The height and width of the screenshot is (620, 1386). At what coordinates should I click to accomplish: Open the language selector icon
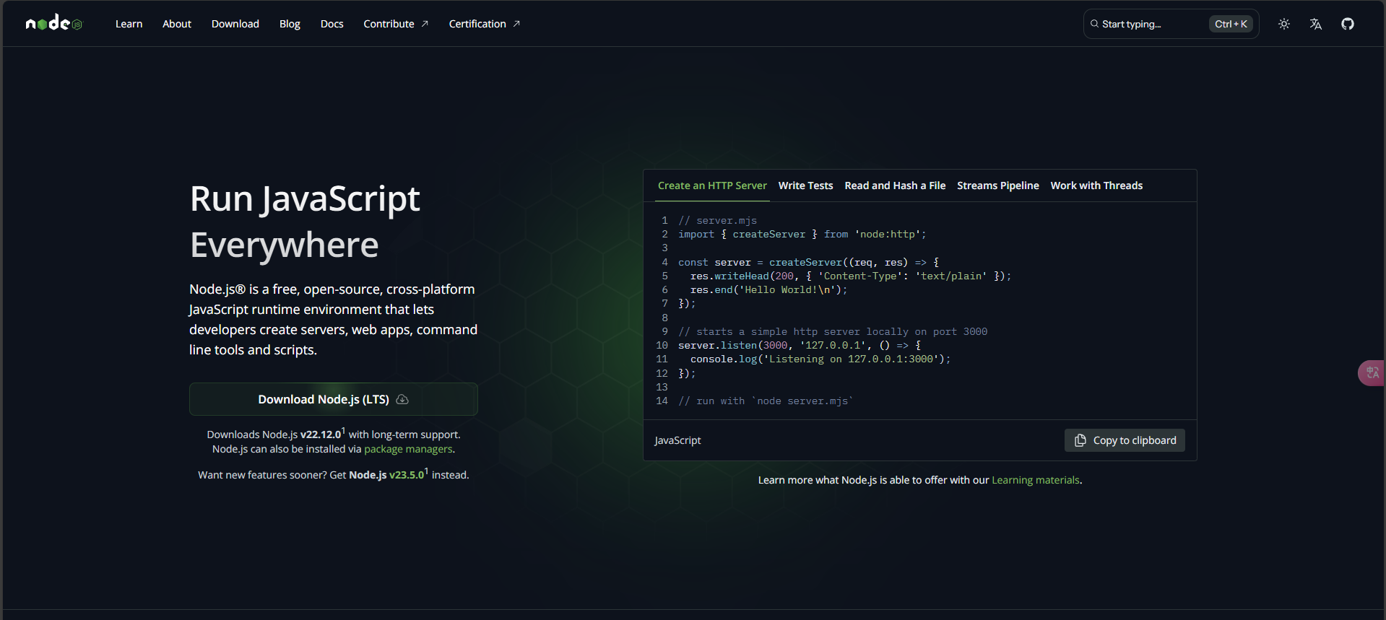pos(1315,24)
